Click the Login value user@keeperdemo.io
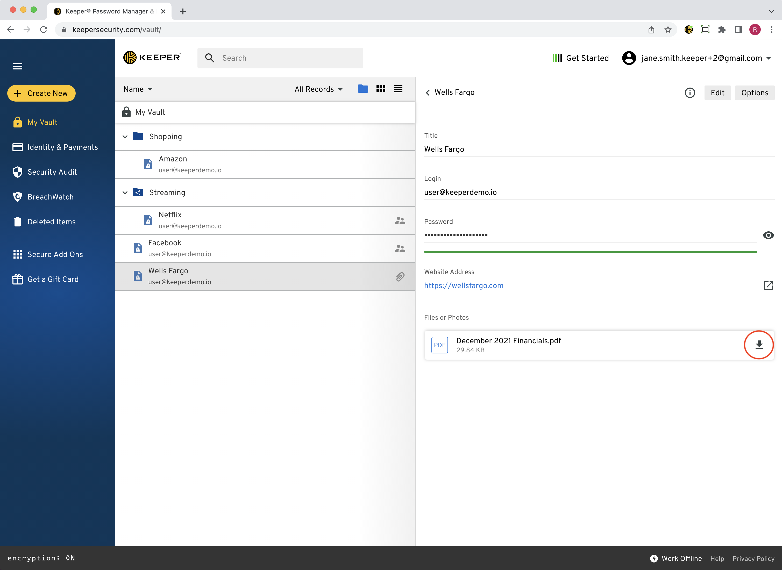782x570 pixels. [x=460, y=193]
